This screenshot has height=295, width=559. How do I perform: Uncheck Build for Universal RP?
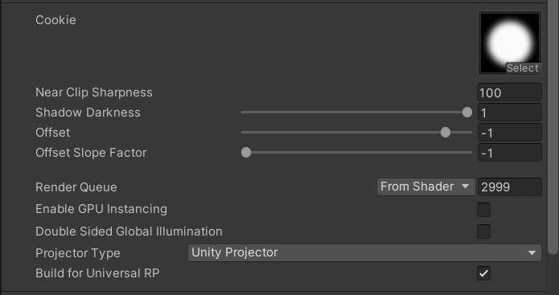[483, 273]
